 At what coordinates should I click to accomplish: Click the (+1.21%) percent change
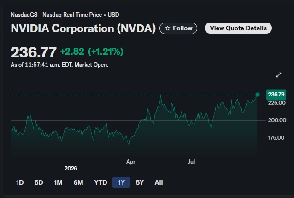[106, 51]
